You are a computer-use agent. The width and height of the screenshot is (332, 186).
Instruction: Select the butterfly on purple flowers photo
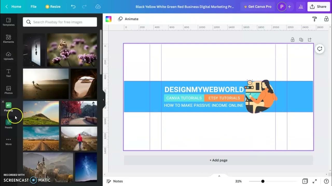[x=72, y=50]
